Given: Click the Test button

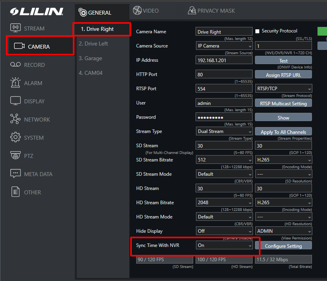Looking at the screenshot, I should (283, 61).
